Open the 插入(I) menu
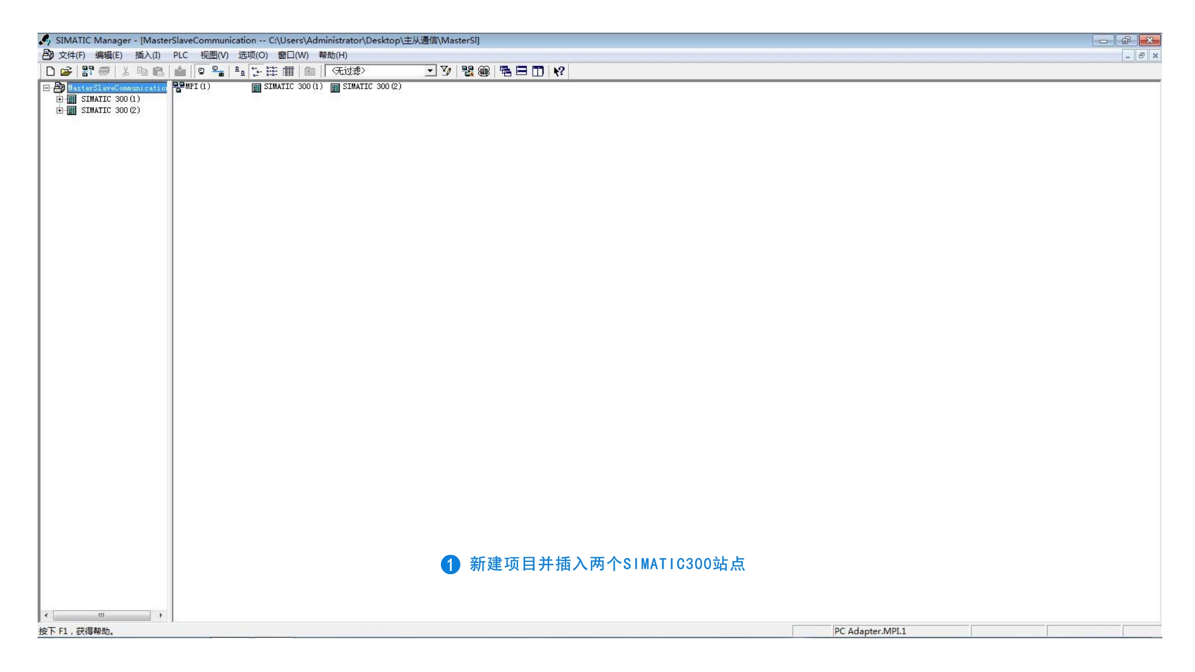The image size is (1195, 672). click(x=147, y=55)
